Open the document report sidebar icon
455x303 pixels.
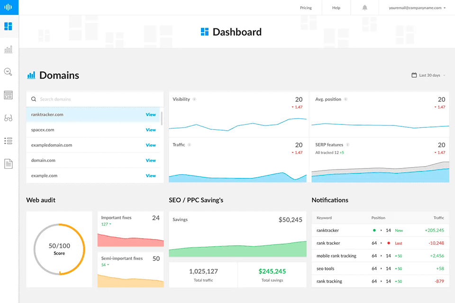click(x=8, y=164)
